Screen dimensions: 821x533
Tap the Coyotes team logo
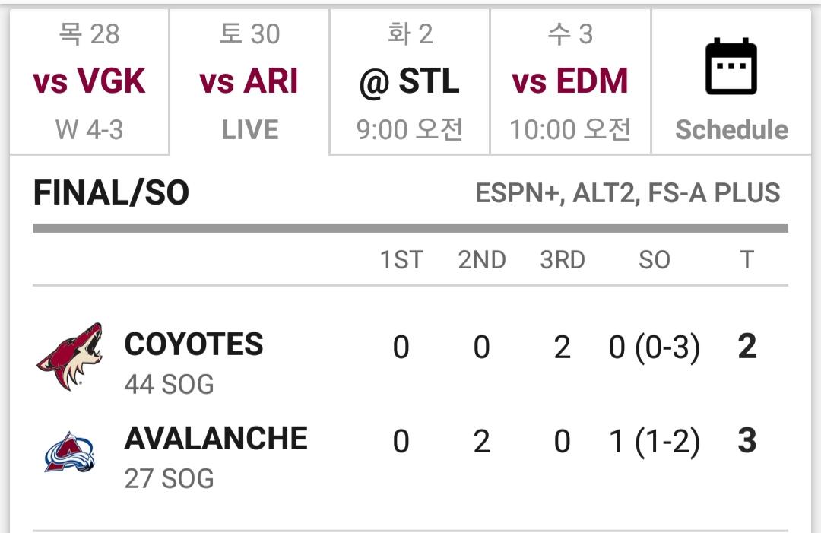click(69, 357)
